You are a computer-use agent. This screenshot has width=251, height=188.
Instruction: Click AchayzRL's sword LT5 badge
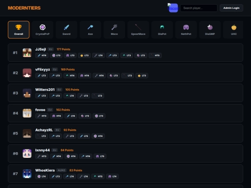[x=84, y=136]
